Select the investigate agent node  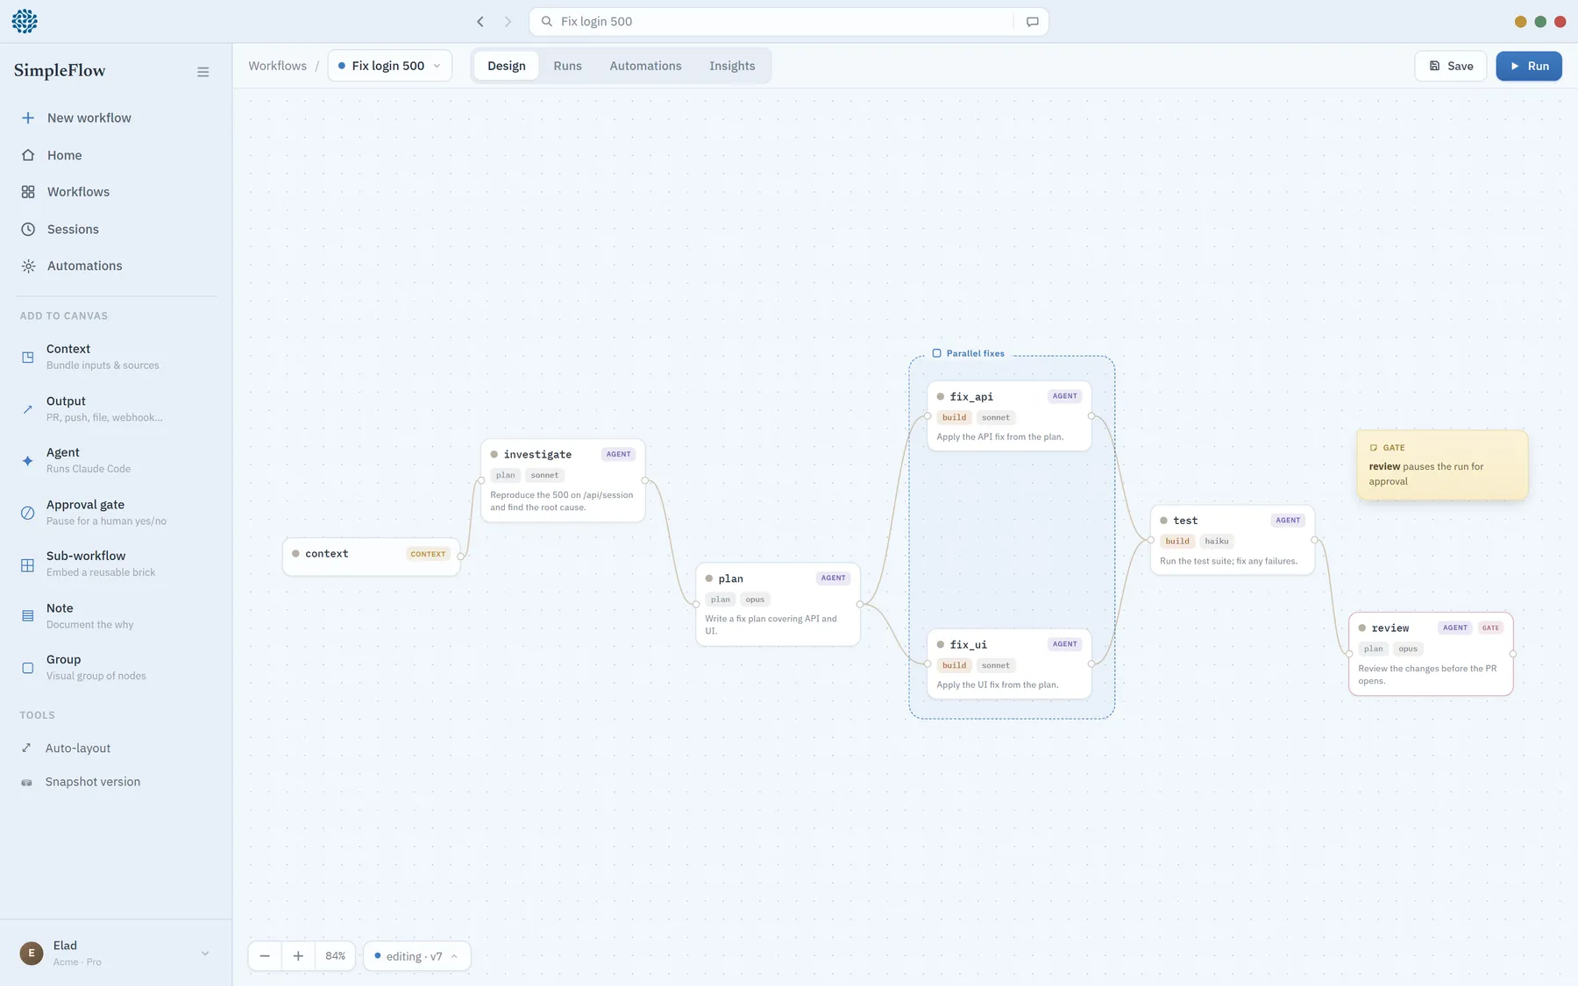click(x=563, y=480)
